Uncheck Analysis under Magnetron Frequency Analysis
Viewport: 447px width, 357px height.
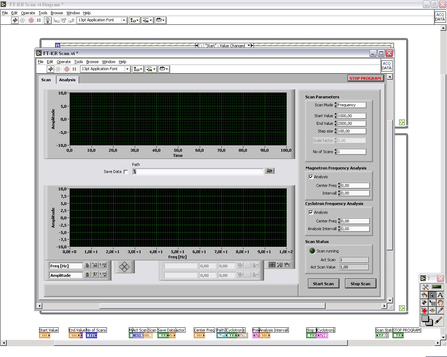(311, 177)
